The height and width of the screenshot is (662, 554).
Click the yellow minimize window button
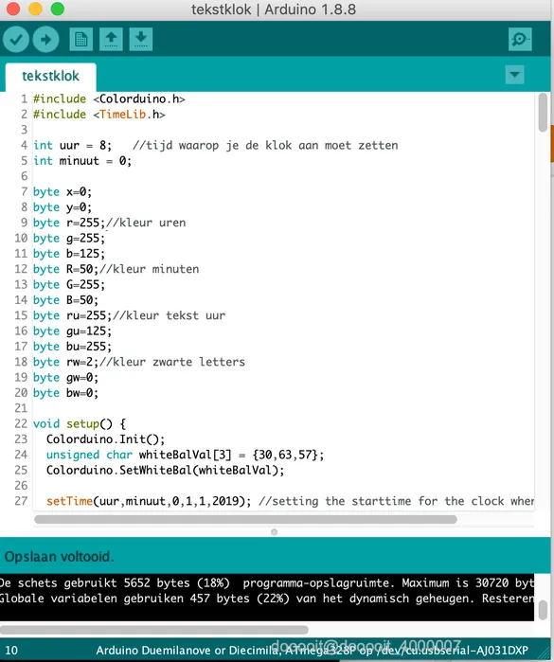click(x=35, y=9)
